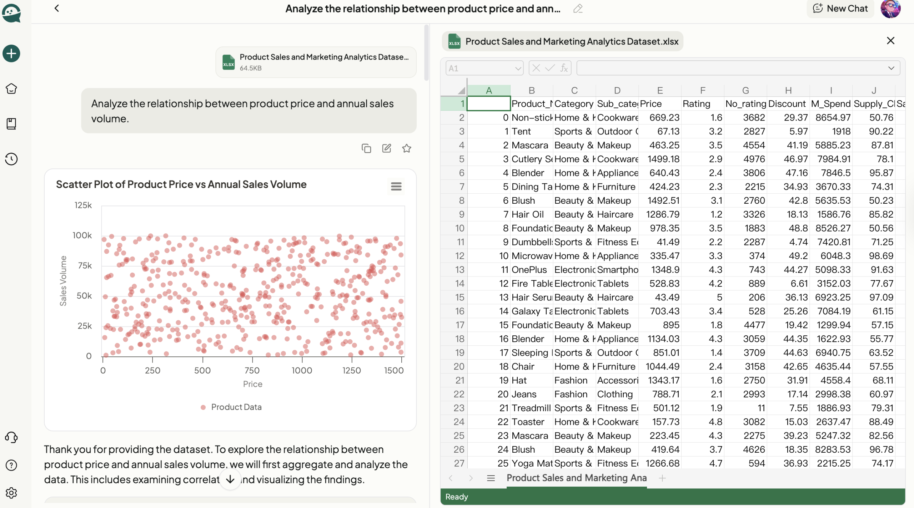Viewport: 914px width, 508px height.
Task: Open the chart hamburger menu
Action: tap(396, 186)
